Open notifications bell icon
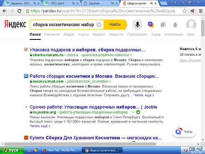 pos(175,25)
